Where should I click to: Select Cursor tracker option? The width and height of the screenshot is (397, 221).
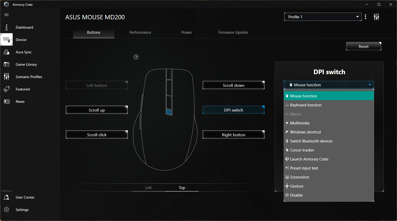[x=329, y=150]
